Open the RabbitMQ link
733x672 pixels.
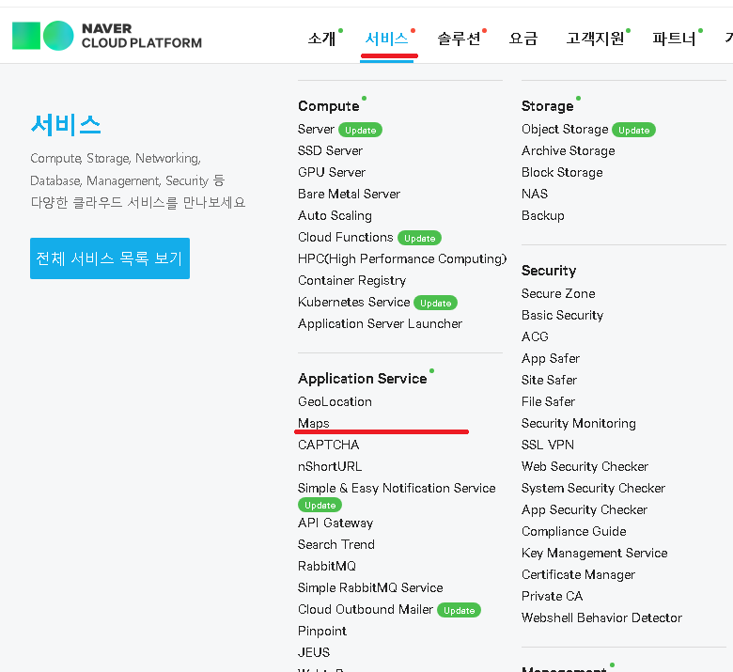point(327,566)
